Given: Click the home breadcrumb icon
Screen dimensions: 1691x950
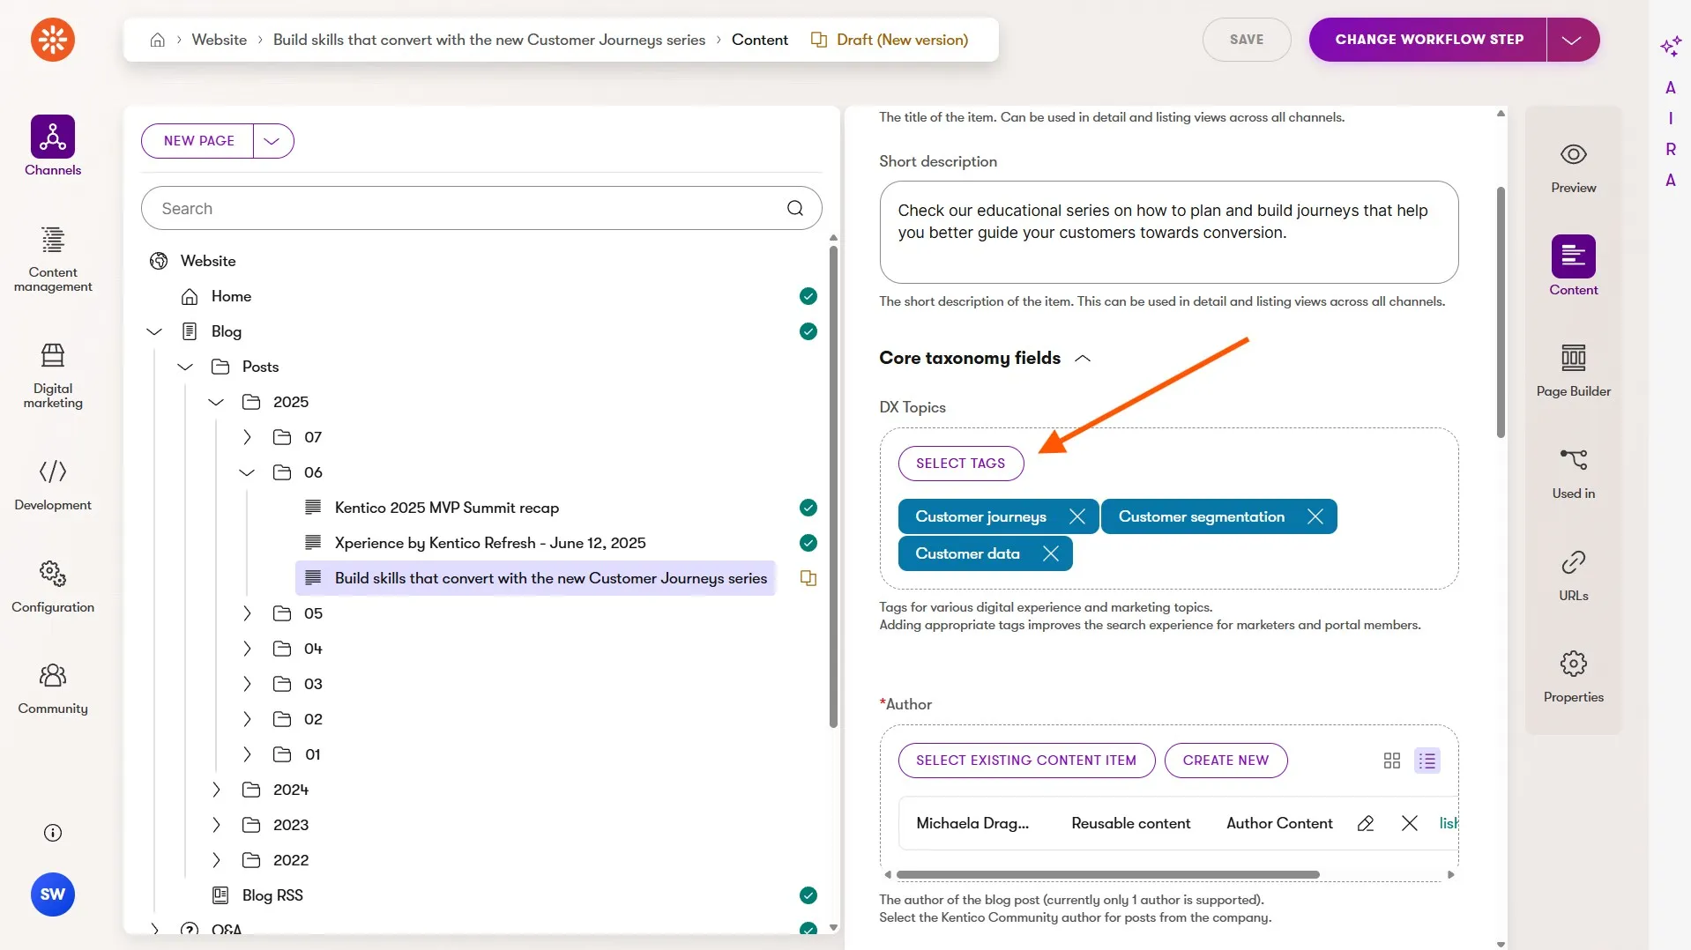Looking at the screenshot, I should pos(158,40).
